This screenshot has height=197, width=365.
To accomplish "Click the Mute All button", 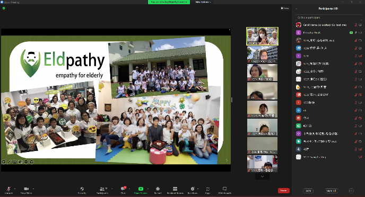I will 331,191.
